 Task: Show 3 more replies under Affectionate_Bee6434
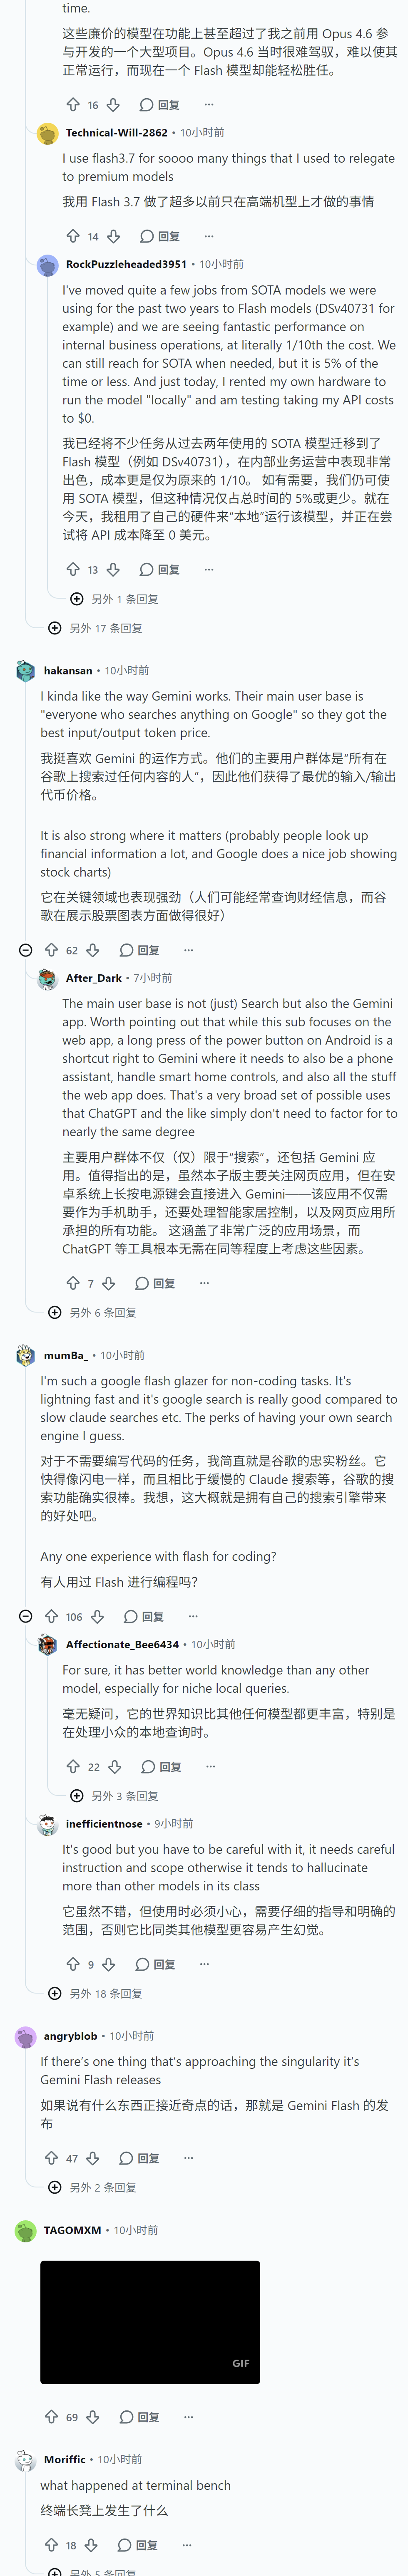(x=114, y=1796)
